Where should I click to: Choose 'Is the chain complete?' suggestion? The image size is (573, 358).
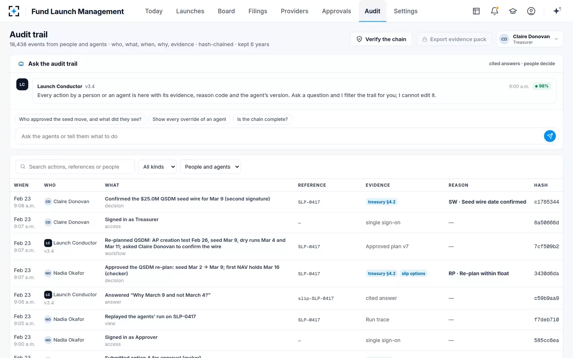tap(263, 119)
